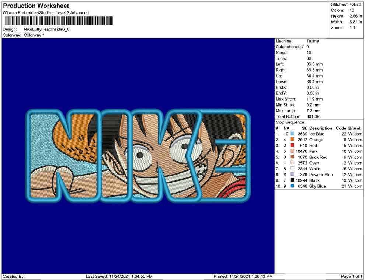Click the 'Brand' column header

point(354,128)
